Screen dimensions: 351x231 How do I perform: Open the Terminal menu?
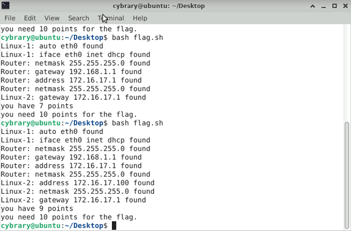click(110, 18)
